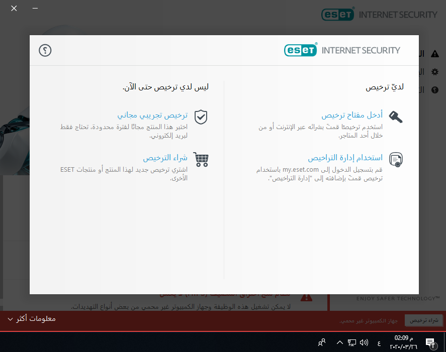The height and width of the screenshot is (352, 446).
Task: Click the 'شراء ترخيص' button in bottom bar
Action: 424,320
